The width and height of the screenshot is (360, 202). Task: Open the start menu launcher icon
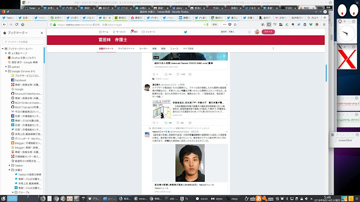(3, 199)
